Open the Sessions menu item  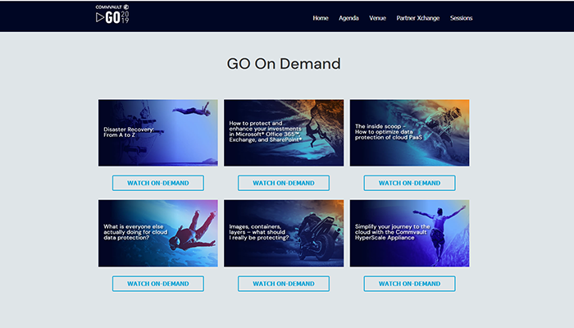click(x=461, y=18)
